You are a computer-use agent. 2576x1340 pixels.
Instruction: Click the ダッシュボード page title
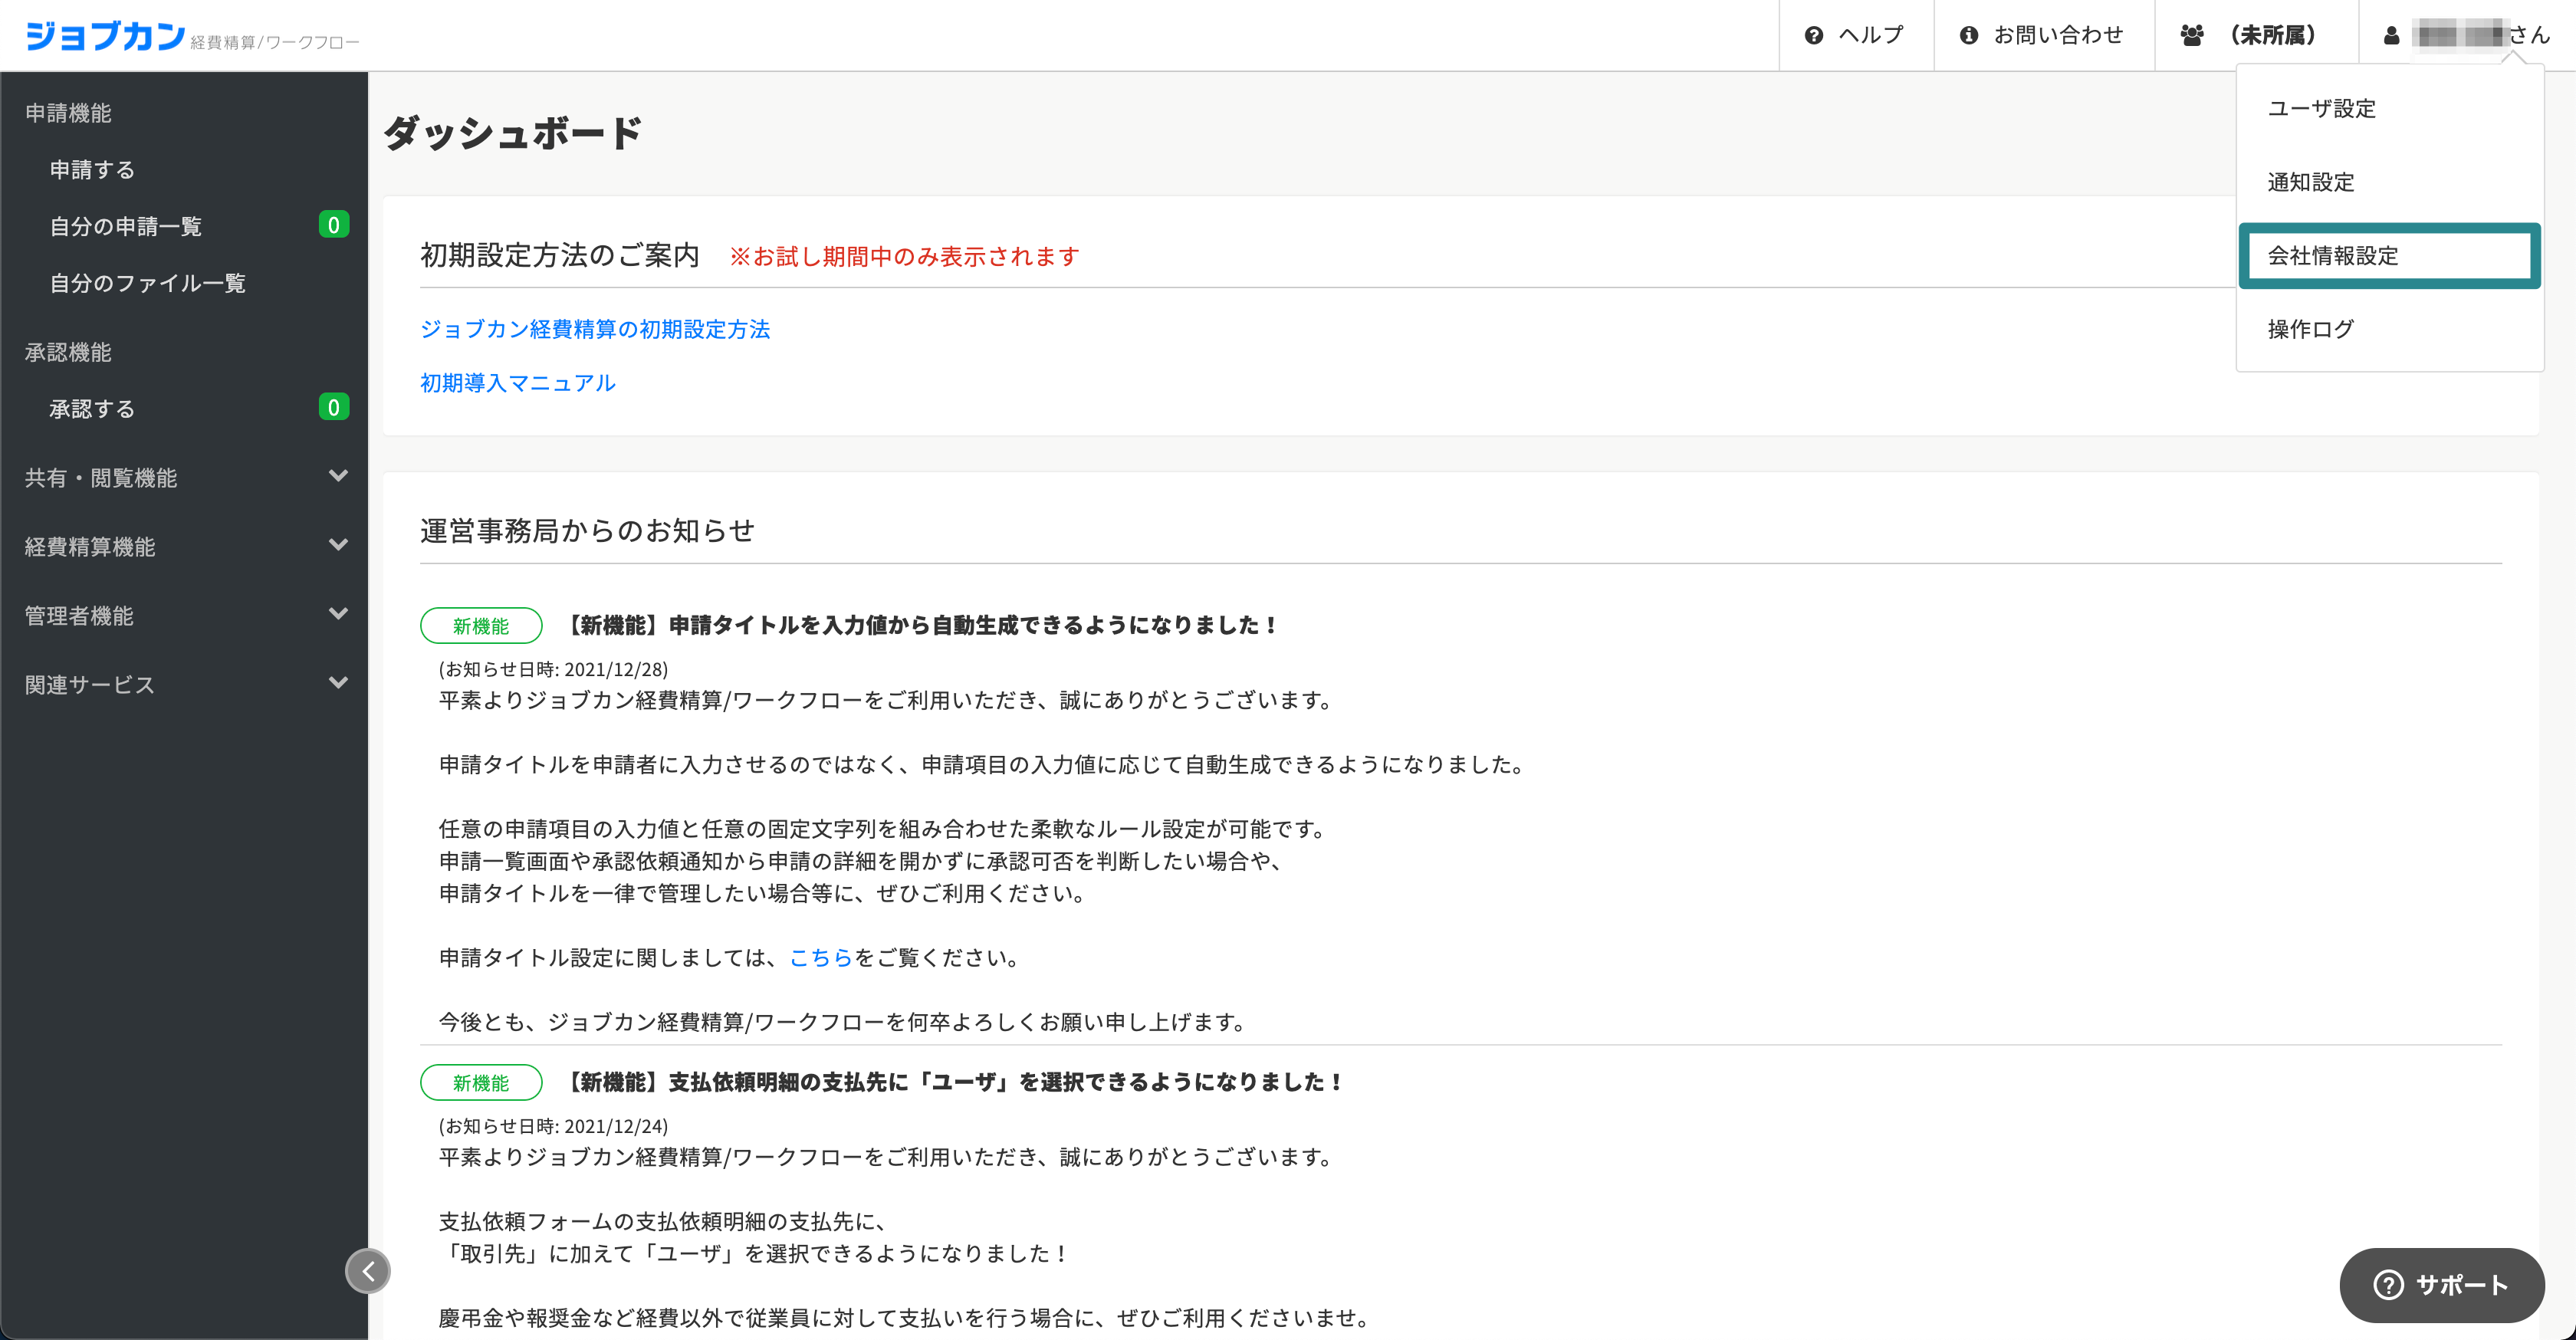point(512,133)
